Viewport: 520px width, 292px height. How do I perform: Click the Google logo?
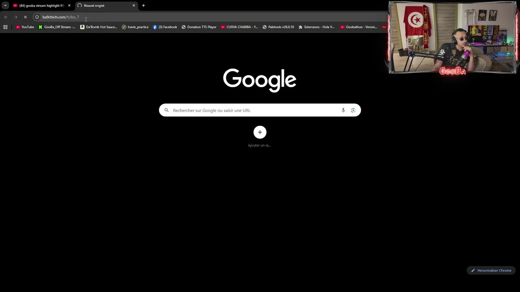[x=260, y=80]
